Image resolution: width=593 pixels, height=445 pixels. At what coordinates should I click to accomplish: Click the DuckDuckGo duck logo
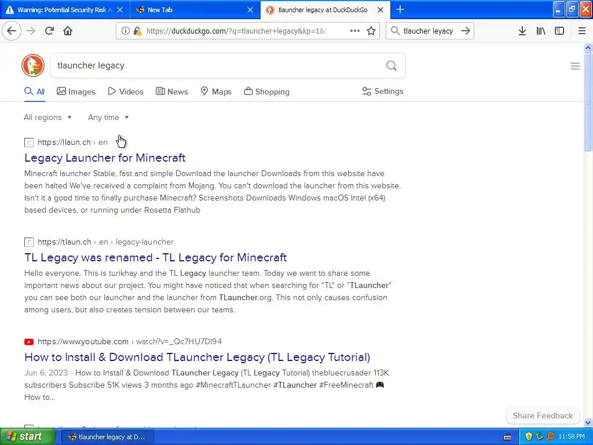coord(33,65)
